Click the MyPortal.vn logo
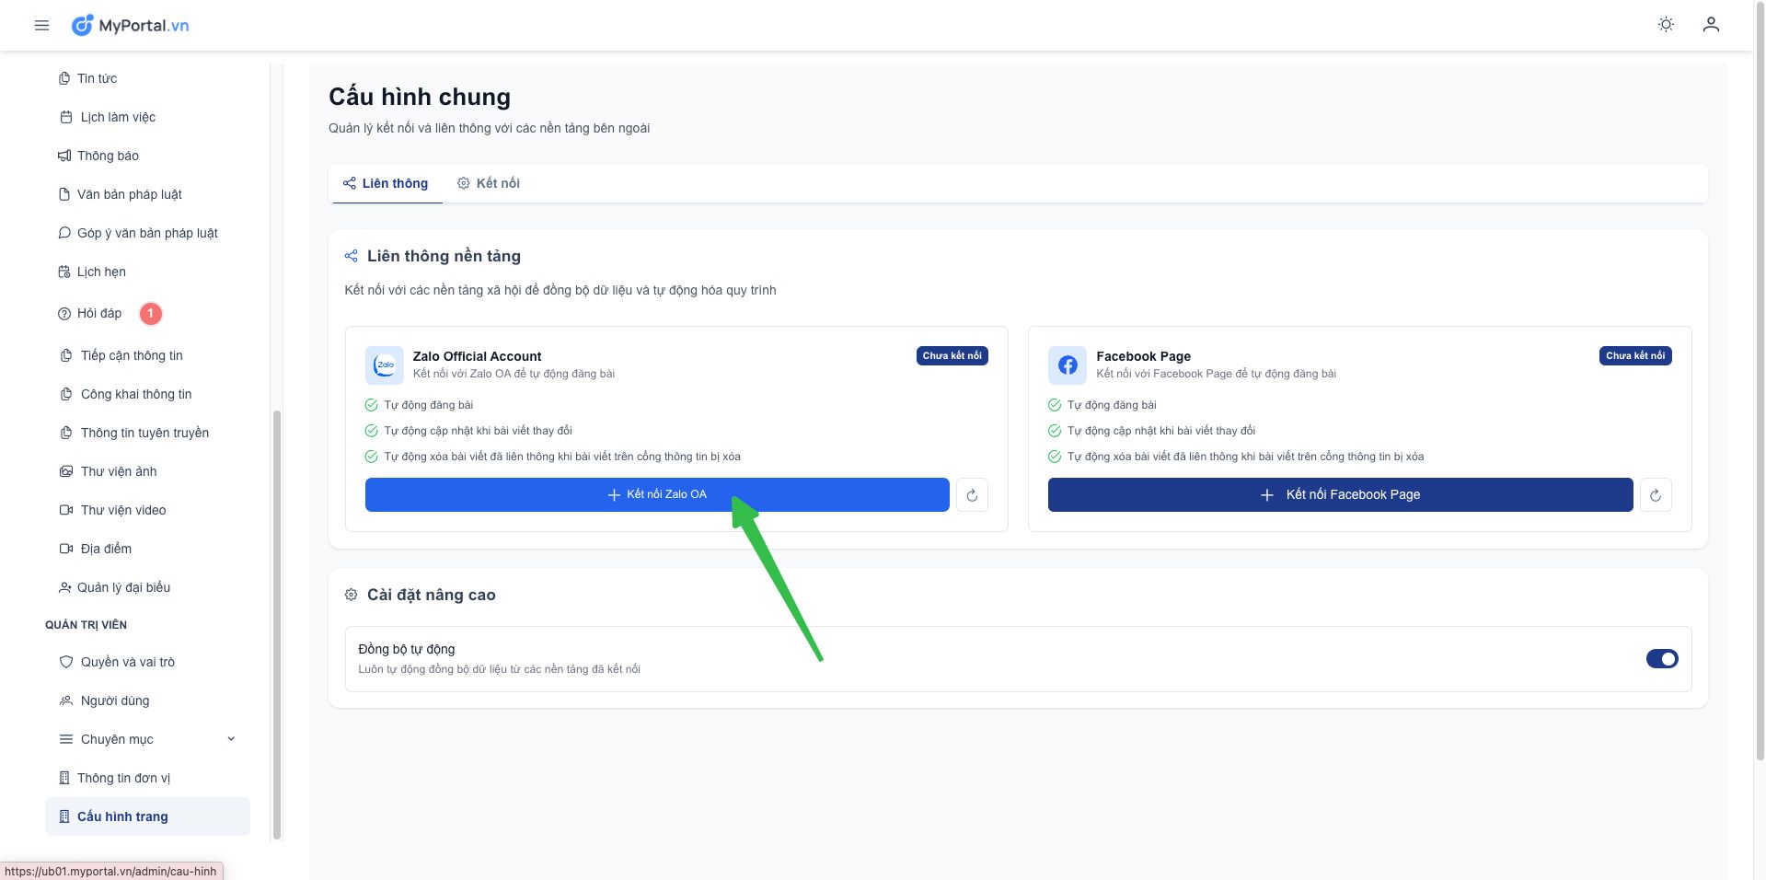Image resolution: width=1766 pixels, height=880 pixels. point(131,26)
